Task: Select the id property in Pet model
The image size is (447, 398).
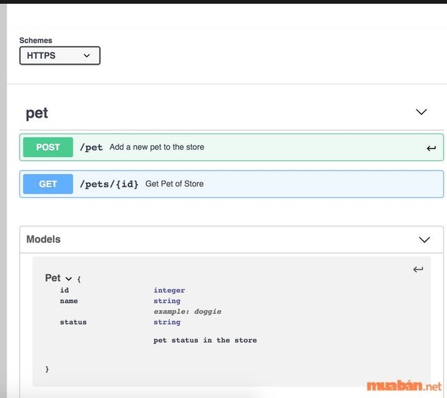Action: click(64, 290)
